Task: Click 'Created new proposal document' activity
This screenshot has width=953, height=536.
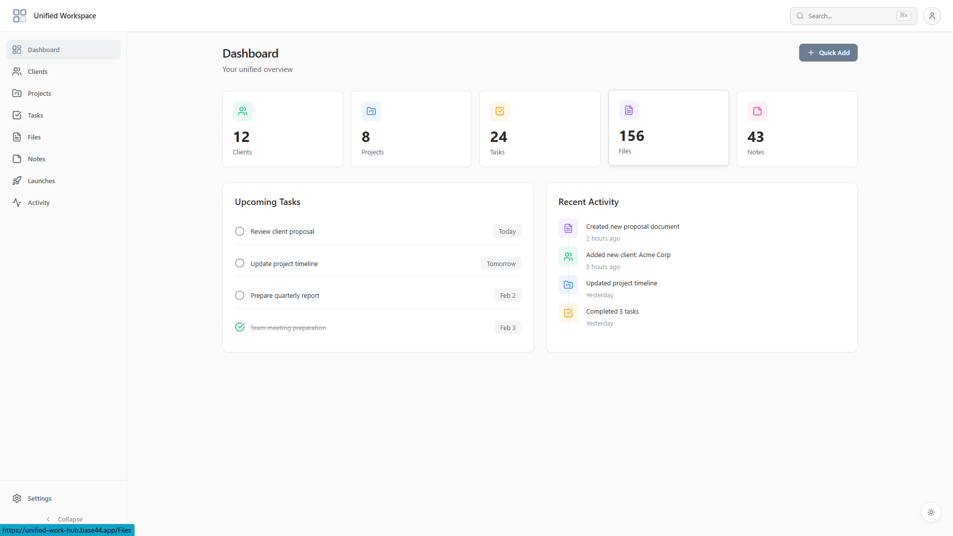Action: coord(633,226)
